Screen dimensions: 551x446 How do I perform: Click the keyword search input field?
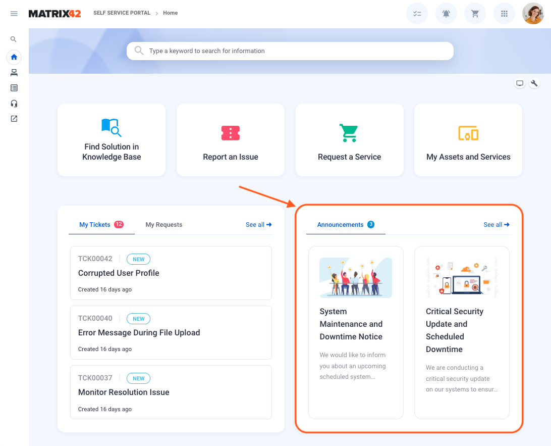coord(298,51)
